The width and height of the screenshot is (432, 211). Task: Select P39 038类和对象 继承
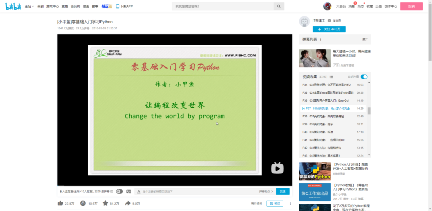(x=333, y=125)
